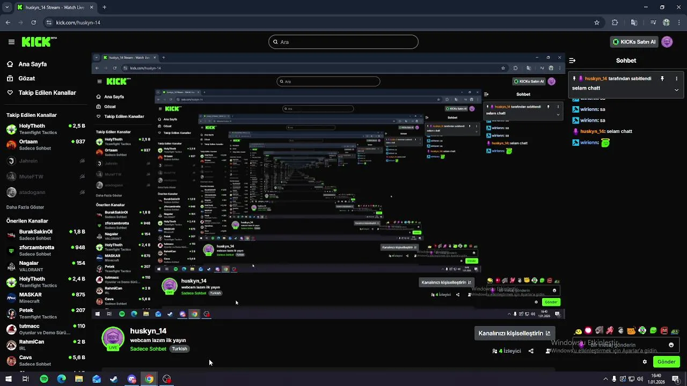Open Chrome tab search dropdown arrow
This screenshot has width=687, height=386.
point(7,8)
